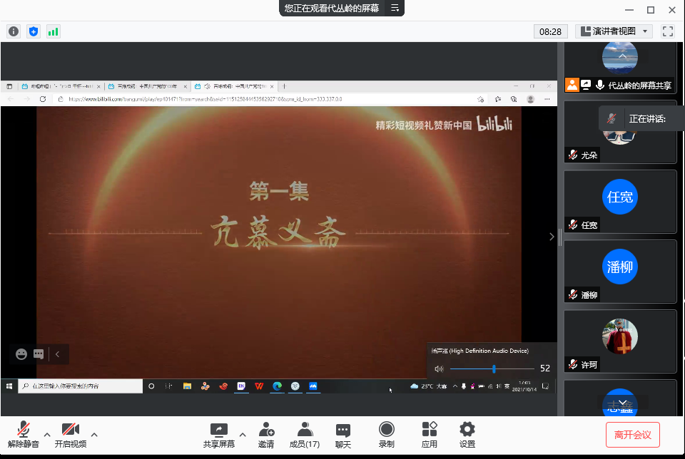Click the volume slider at 52
This screenshot has height=459, width=685.
(494, 368)
